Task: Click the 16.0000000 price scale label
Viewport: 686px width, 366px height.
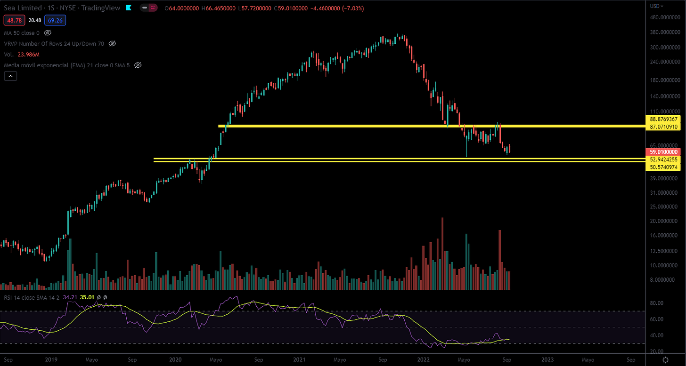Action: point(663,236)
